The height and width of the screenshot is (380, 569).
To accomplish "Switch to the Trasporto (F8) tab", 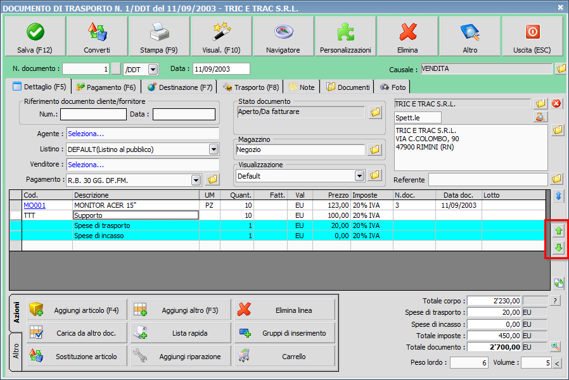I will pyautogui.click(x=251, y=87).
